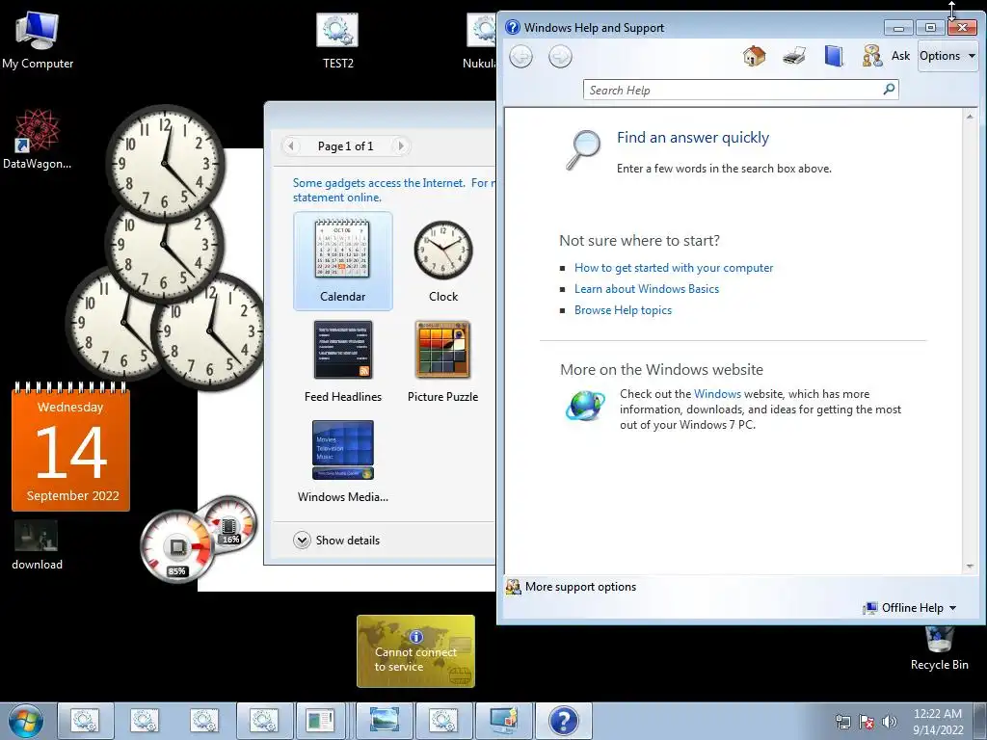This screenshot has height=740, width=987.
Task: Click the volume speaker tray icon
Action: pyautogui.click(x=890, y=722)
